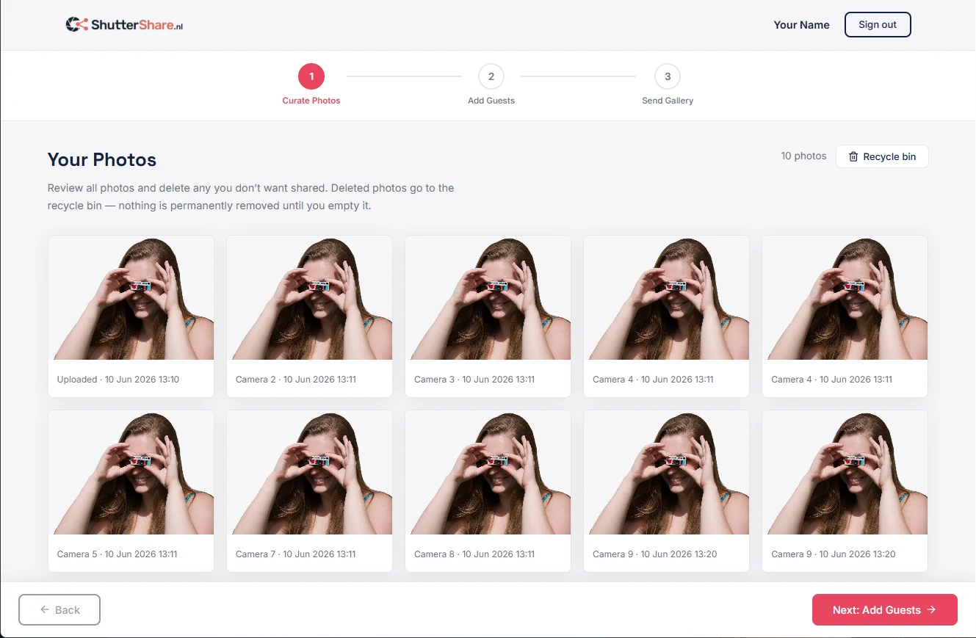The width and height of the screenshot is (976, 638).
Task: Click the '10 photos' count text
Action: pos(803,156)
